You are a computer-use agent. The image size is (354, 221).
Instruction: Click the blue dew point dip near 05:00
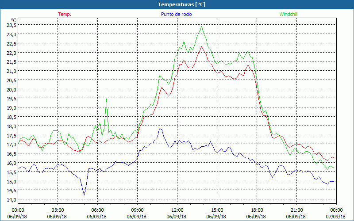[84, 195]
